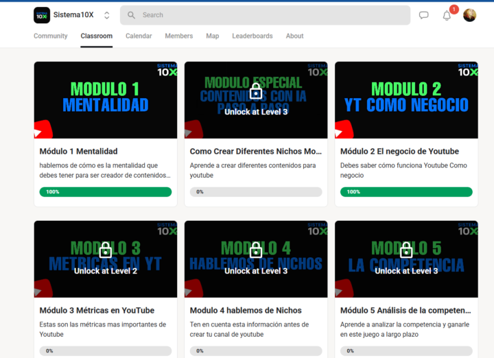The height and width of the screenshot is (358, 494).
Task: Open the group switcher chevron arrows
Action: [x=107, y=15]
